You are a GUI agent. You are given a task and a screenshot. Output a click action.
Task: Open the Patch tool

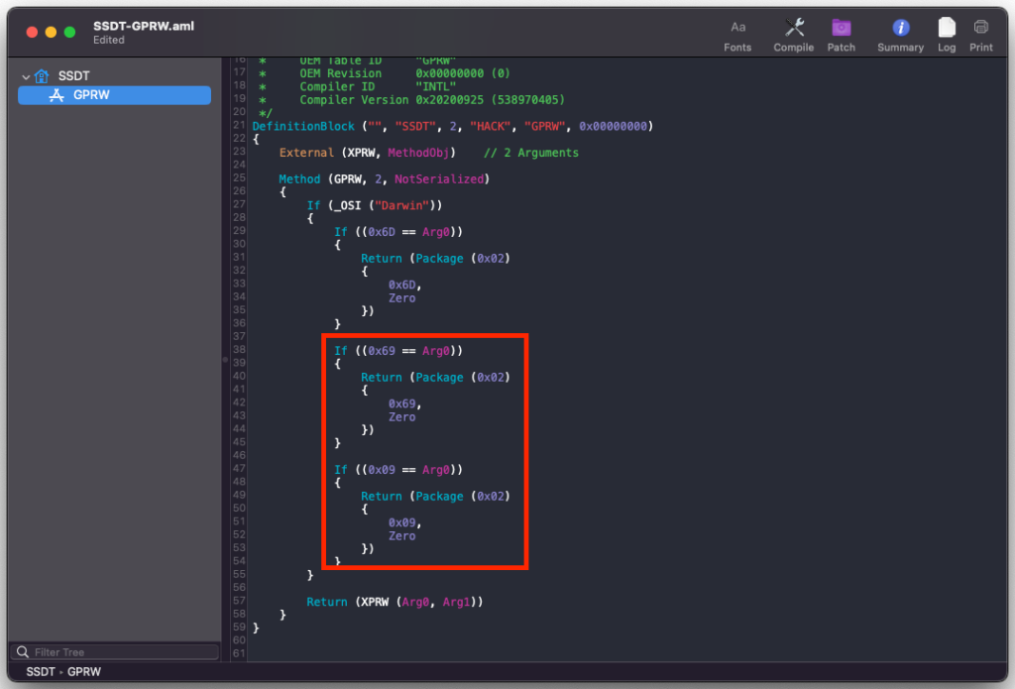click(842, 35)
